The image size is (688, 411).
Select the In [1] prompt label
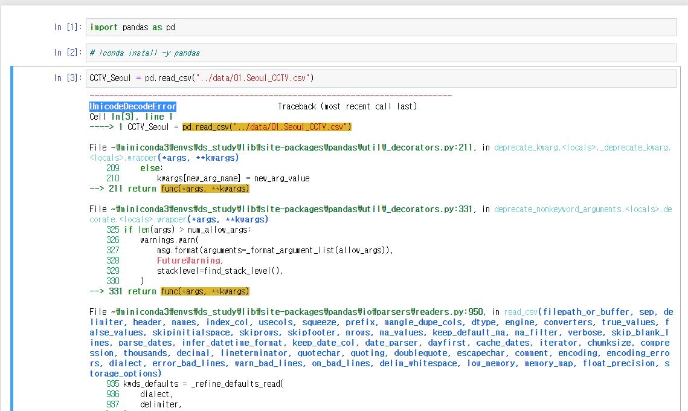point(68,27)
